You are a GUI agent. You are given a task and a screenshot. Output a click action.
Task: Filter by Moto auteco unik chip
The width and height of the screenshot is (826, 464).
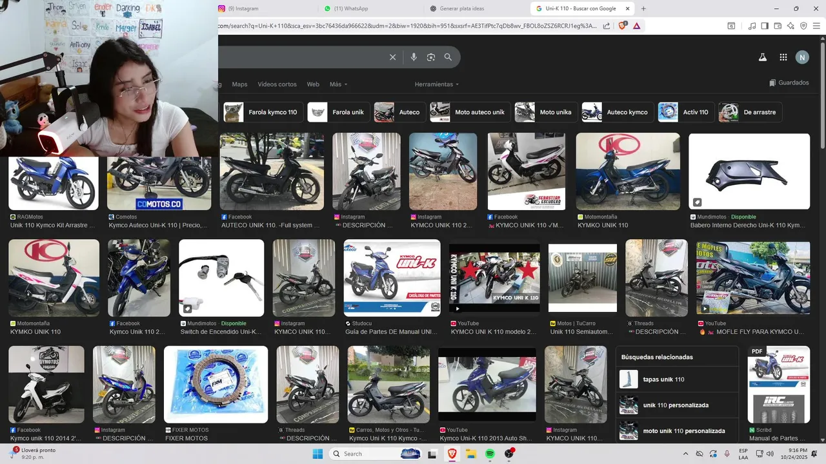pyautogui.click(x=470, y=112)
